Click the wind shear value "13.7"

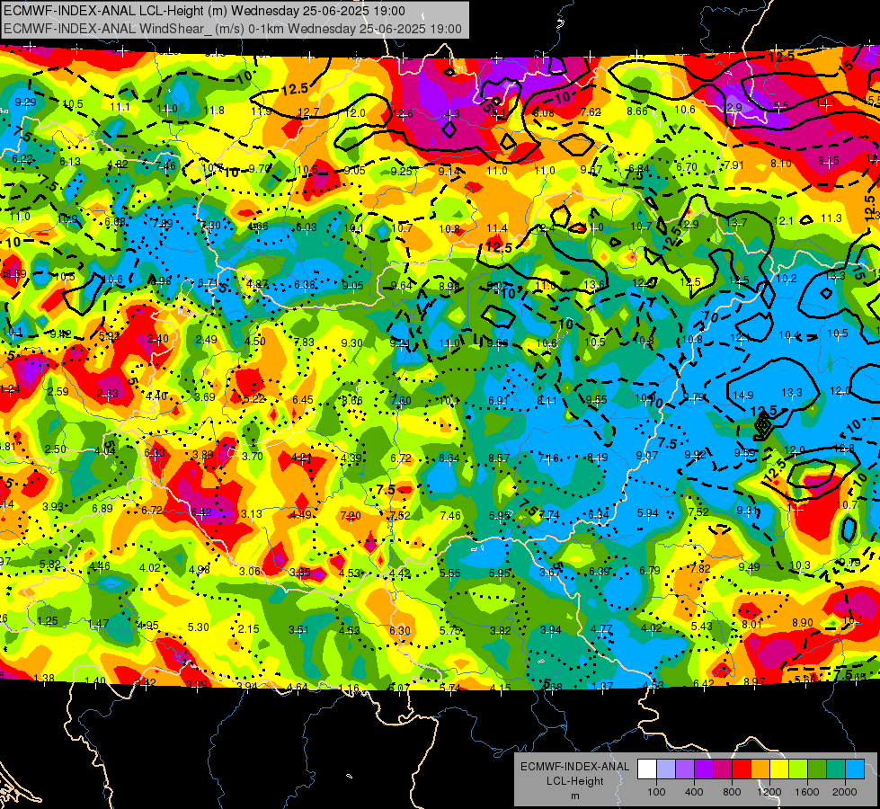click(x=736, y=223)
